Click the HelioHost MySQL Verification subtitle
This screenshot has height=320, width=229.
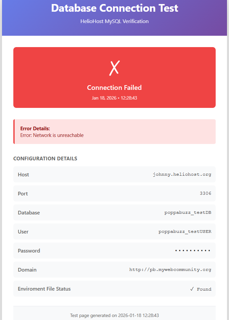[114, 21]
